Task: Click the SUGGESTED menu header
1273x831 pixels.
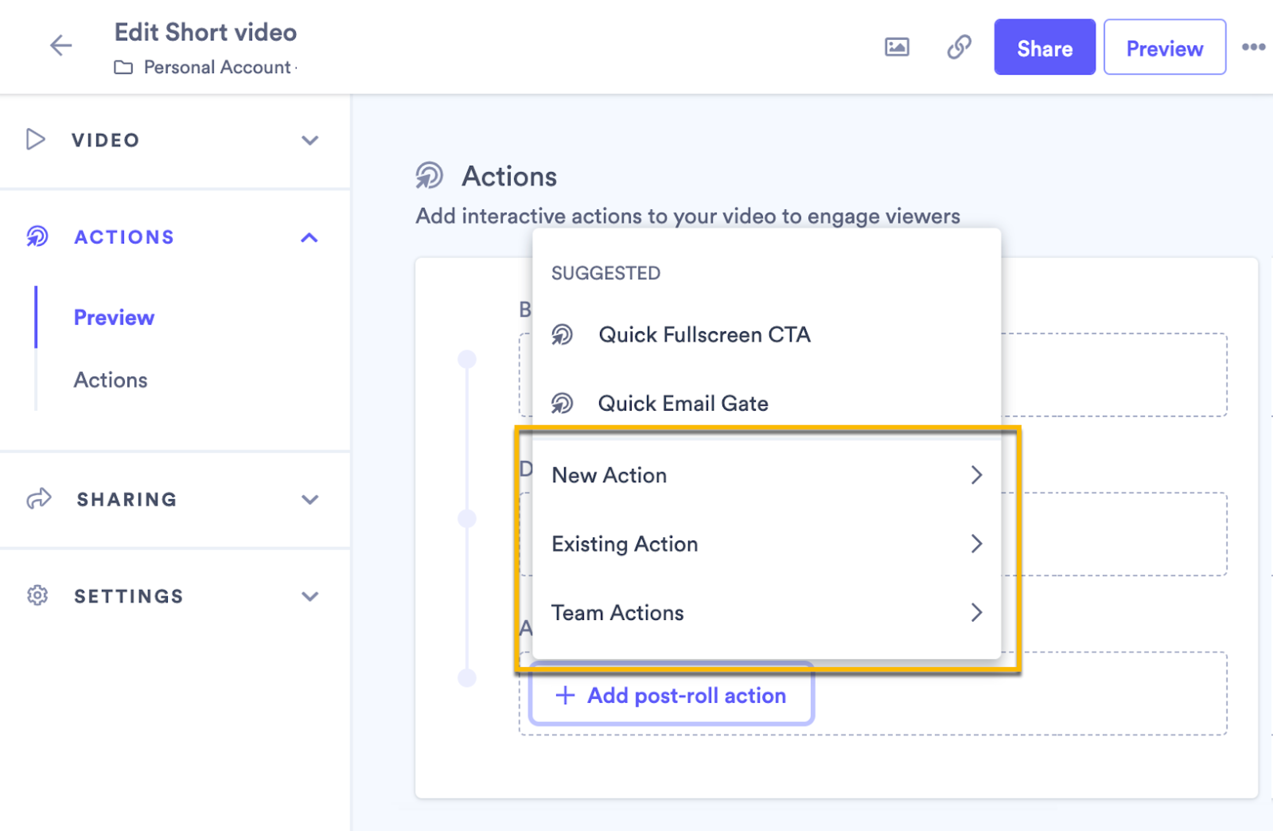Action: tap(605, 273)
